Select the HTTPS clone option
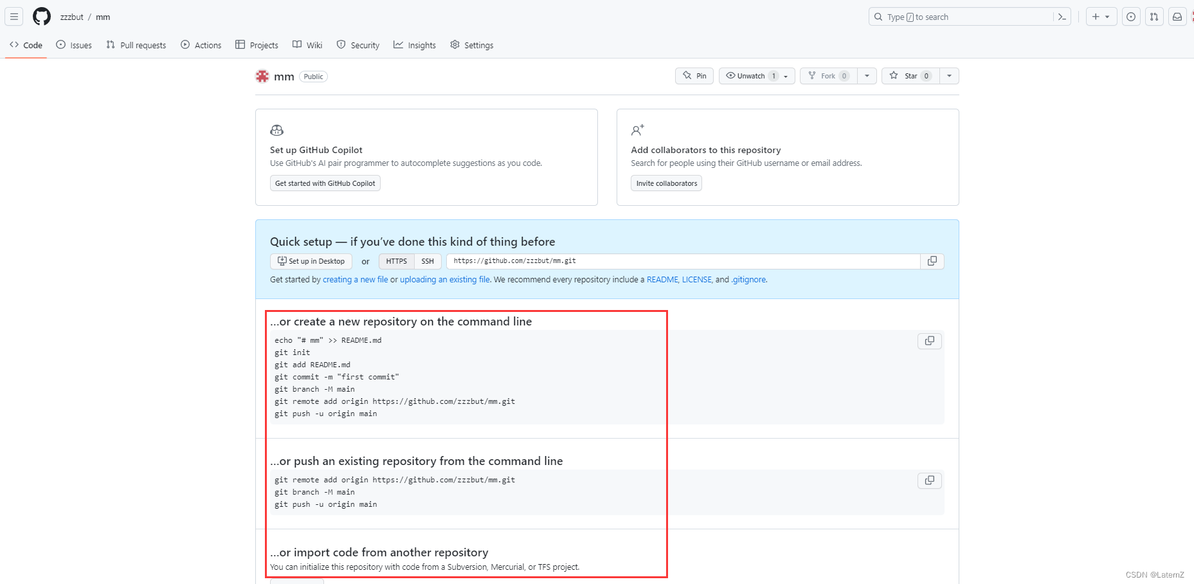This screenshot has width=1194, height=584. tap(397, 261)
